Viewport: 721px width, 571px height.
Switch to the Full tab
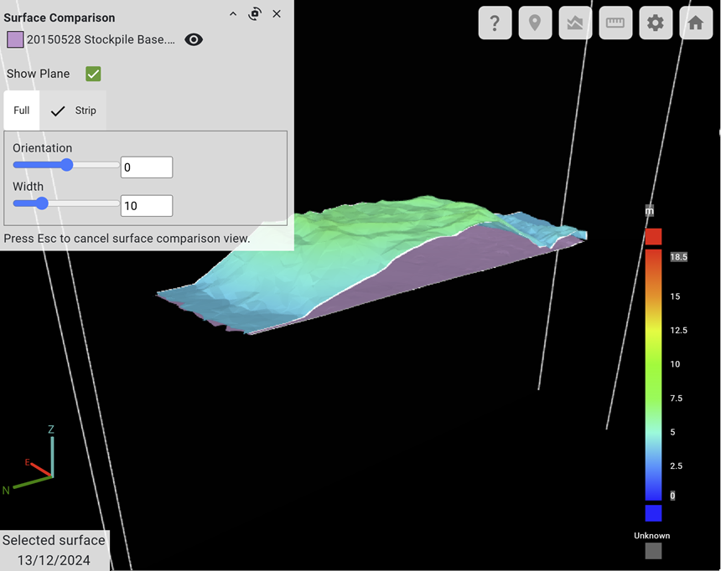[x=22, y=111]
